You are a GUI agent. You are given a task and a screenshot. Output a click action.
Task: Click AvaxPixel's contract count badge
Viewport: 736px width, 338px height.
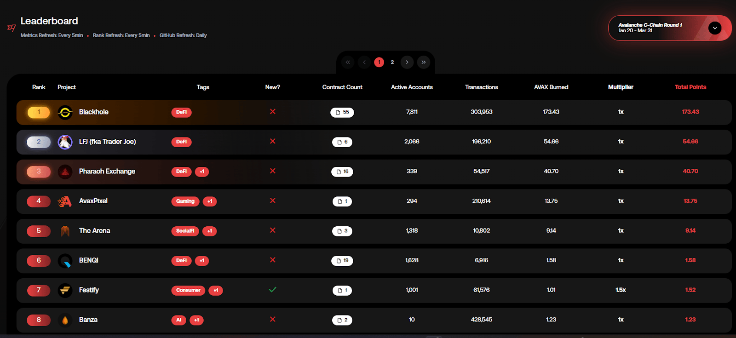click(342, 201)
